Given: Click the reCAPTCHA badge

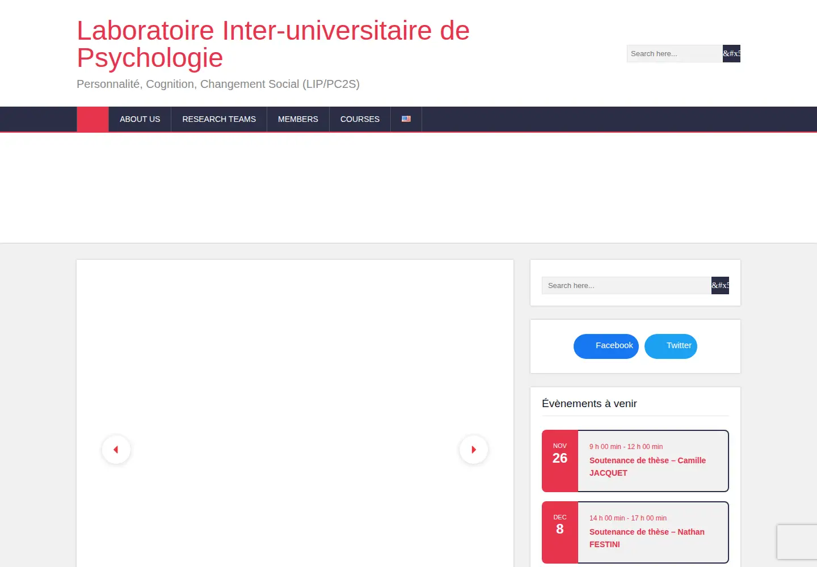Looking at the screenshot, I should [x=797, y=542].
